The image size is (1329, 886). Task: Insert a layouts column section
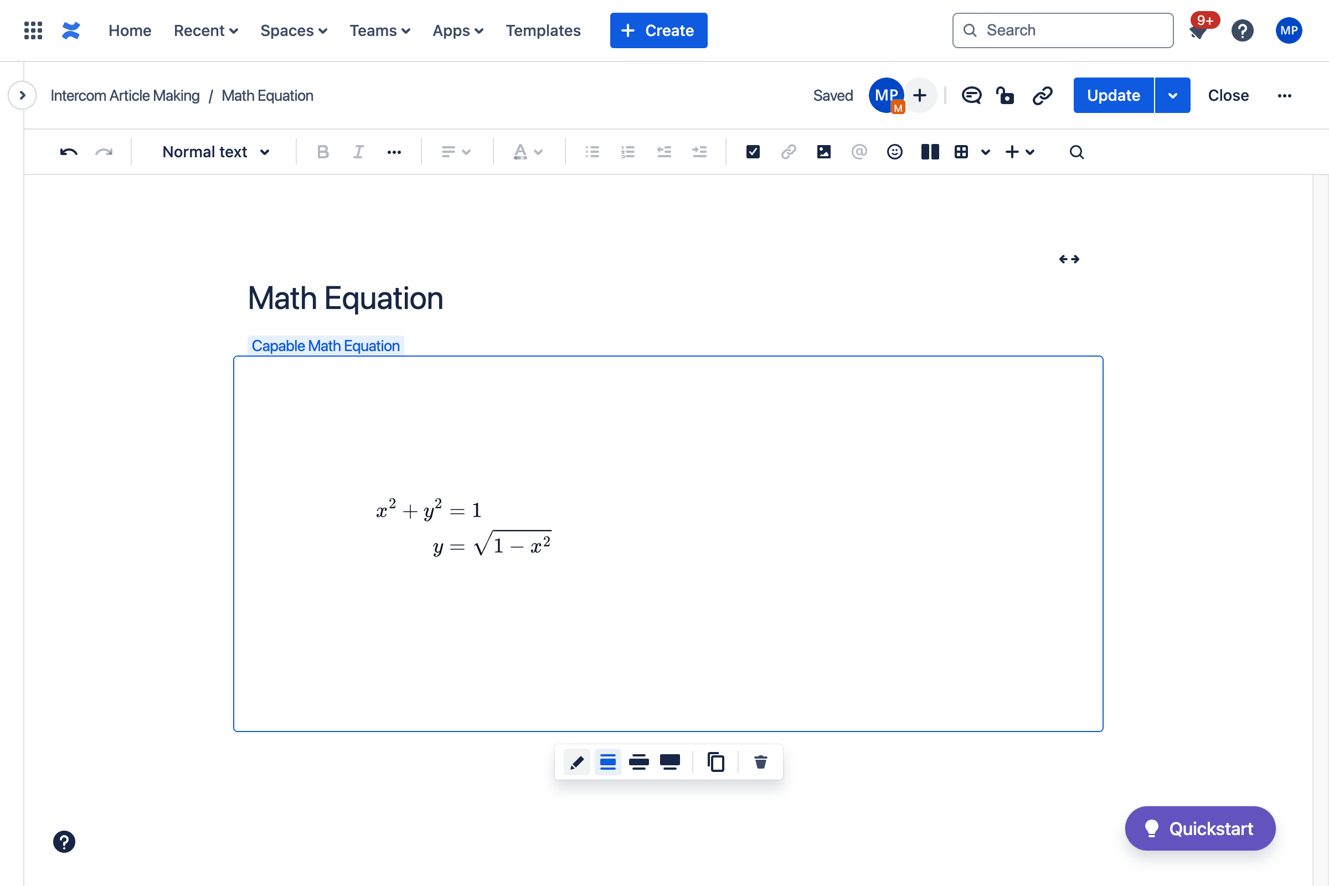point(930,152)
